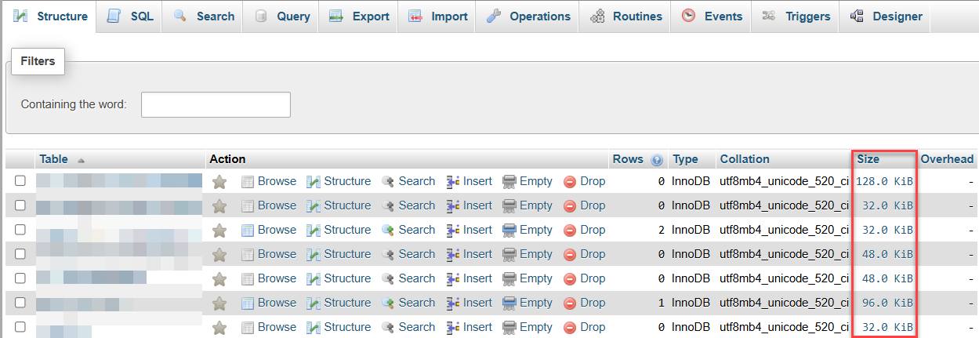Switch to the SQL tab

tap(130, 16)
